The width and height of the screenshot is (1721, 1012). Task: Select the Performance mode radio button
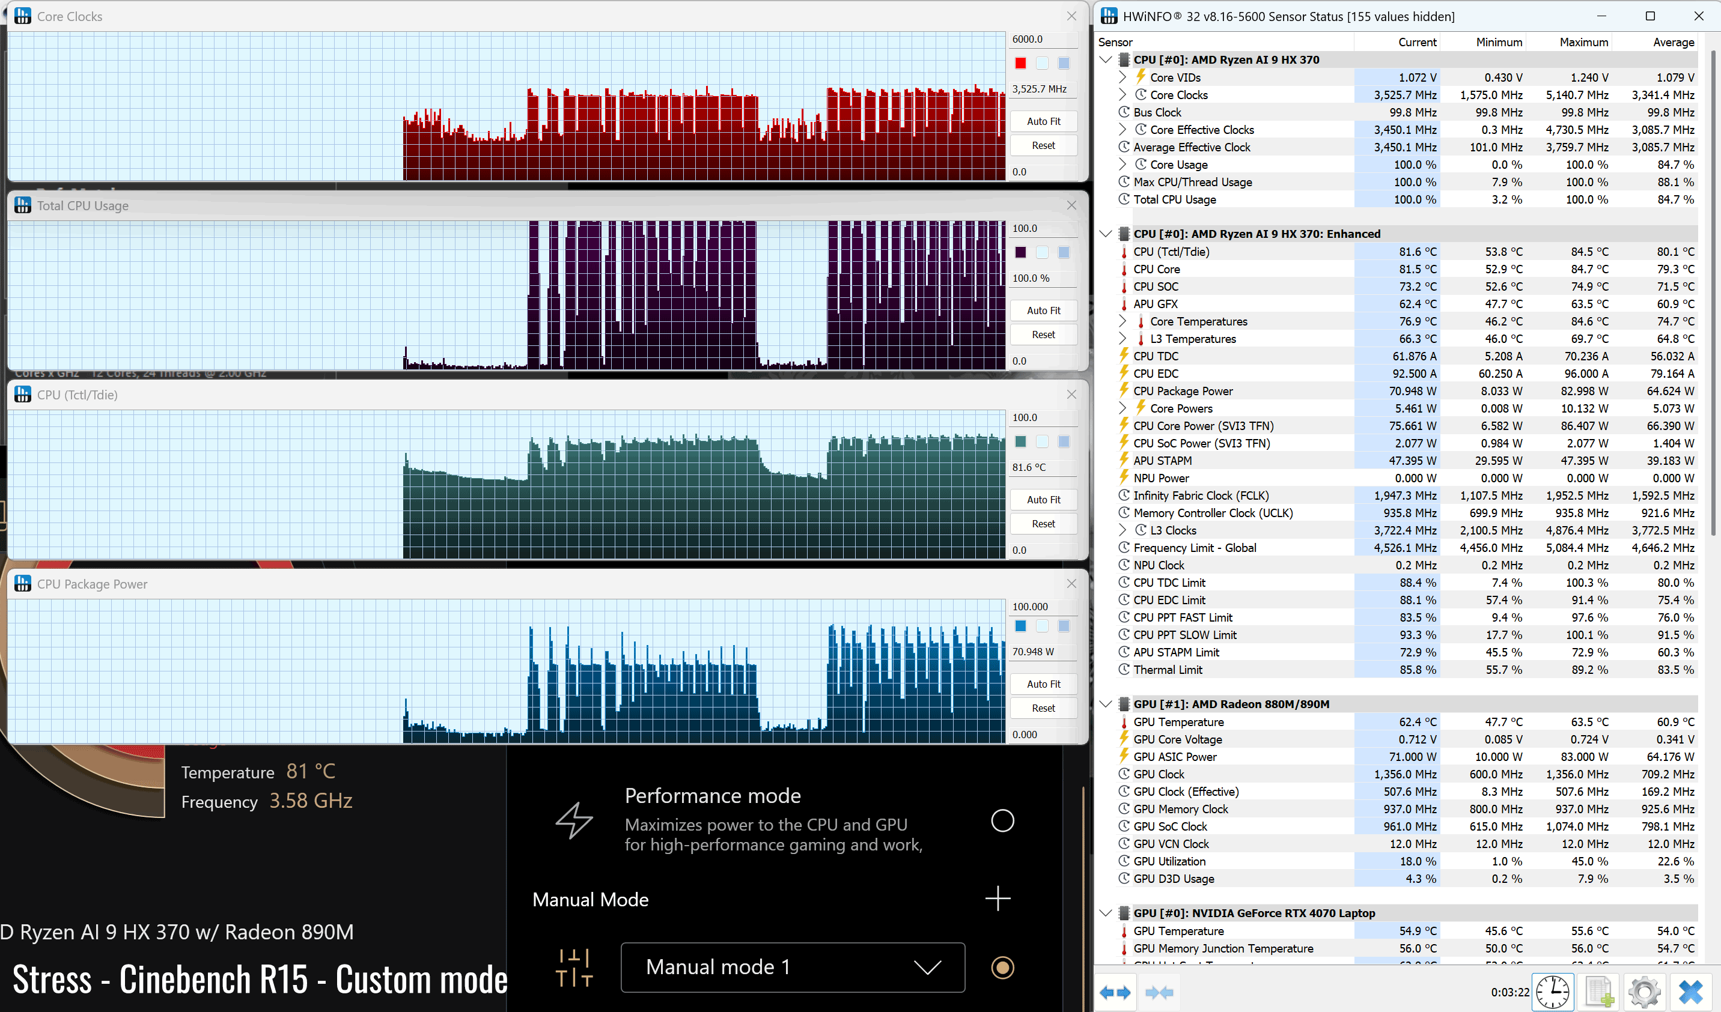[1002, 820]
